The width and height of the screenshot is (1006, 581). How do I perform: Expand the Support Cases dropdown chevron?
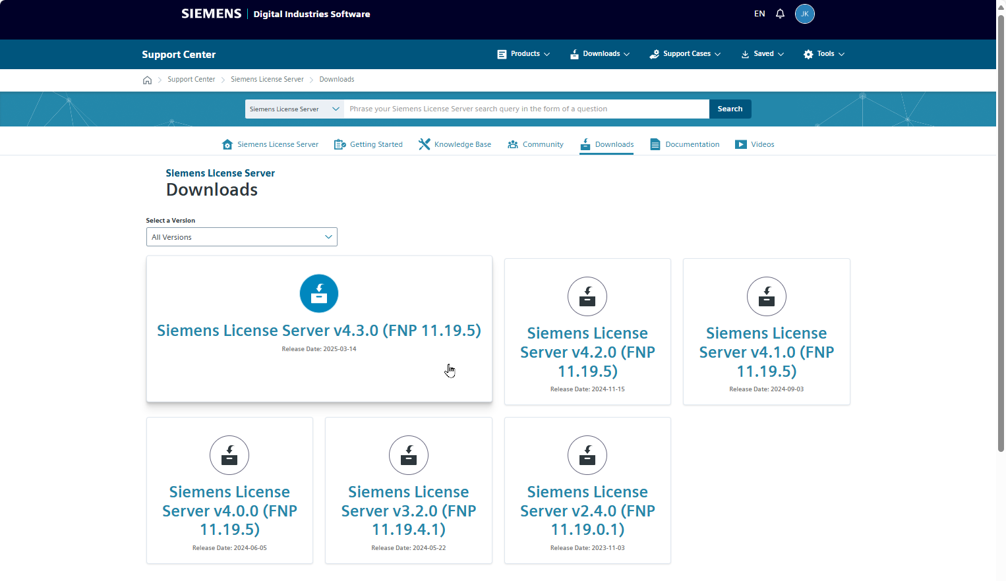(x=718, y=54)
